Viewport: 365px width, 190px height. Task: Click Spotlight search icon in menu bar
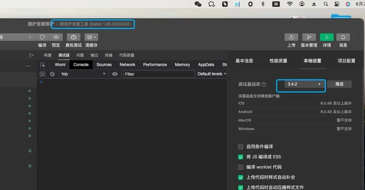(326, 4)
